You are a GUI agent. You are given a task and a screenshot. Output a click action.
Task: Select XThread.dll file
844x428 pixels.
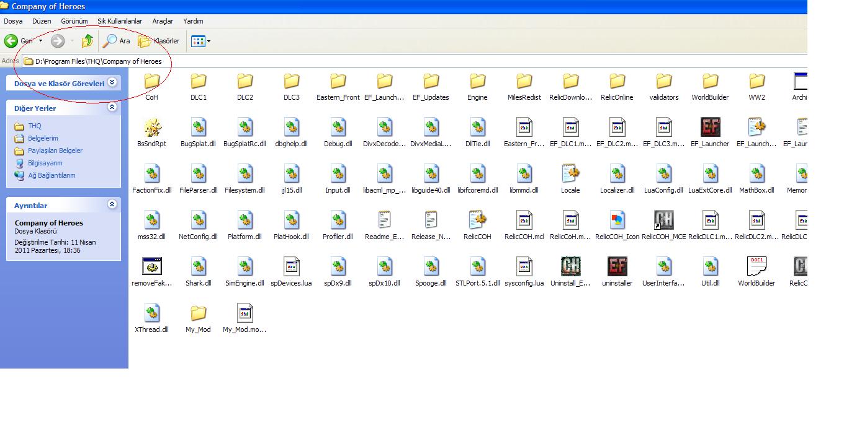pos(151,319)
